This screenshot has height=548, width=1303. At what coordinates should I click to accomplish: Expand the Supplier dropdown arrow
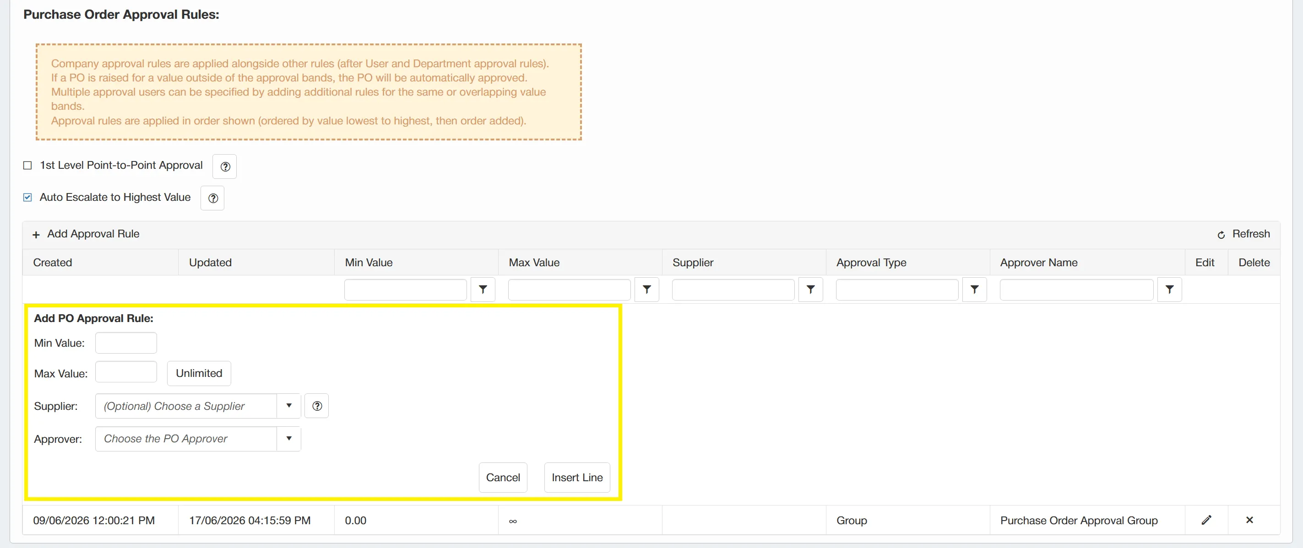[289, 406]
